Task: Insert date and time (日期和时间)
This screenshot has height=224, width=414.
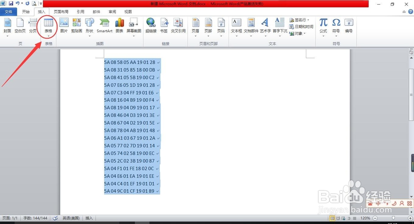Action: click(x=301, y=26)
